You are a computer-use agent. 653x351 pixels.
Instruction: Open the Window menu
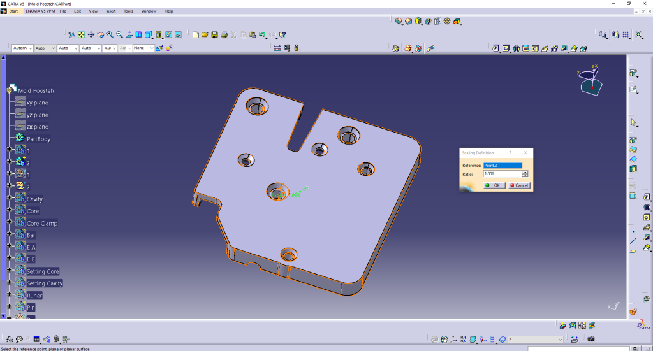[149, 11]
